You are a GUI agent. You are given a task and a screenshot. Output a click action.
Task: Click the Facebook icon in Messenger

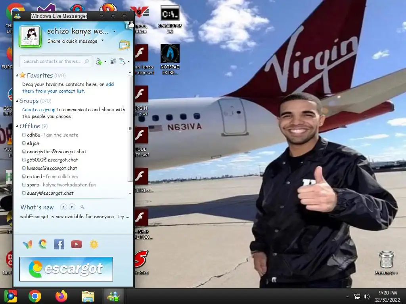pos(59,244)
